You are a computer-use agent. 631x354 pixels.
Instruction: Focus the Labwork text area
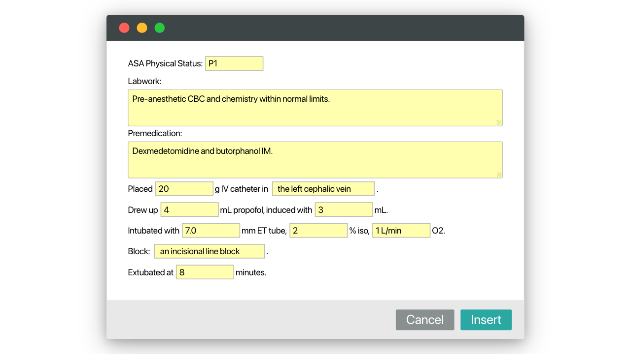315,108
